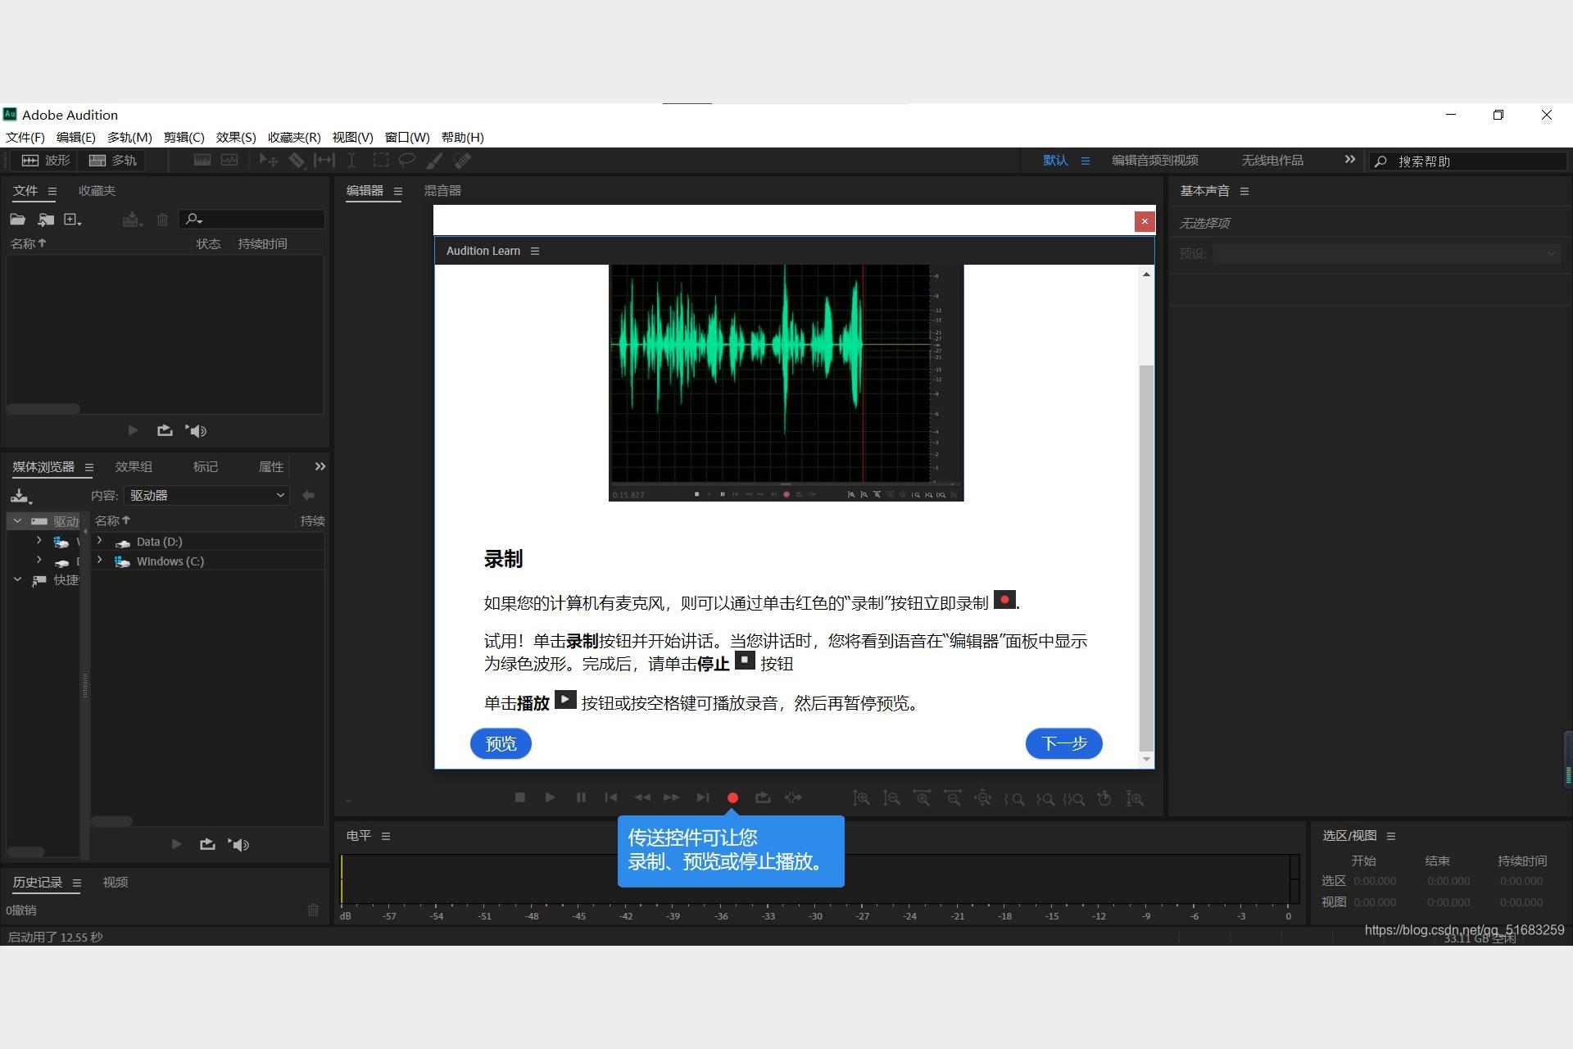Open 多轨(M) menu

[x=129, y=137]
